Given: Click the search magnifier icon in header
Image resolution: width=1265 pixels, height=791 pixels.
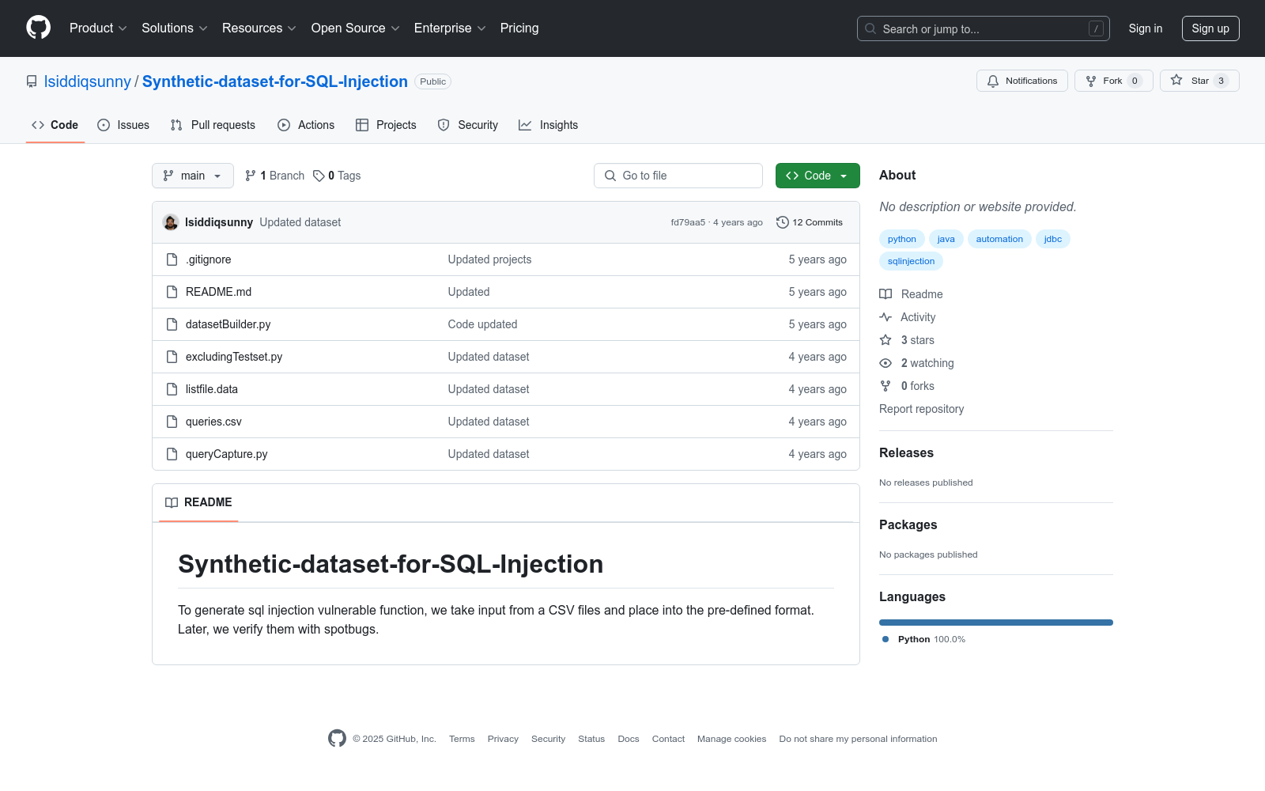Looking at the screenshot, I should 870,28.
